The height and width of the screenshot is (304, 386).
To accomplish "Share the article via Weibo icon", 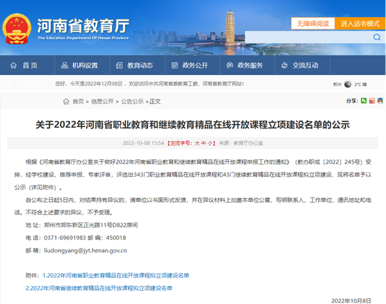I will [x=372, y=101].
